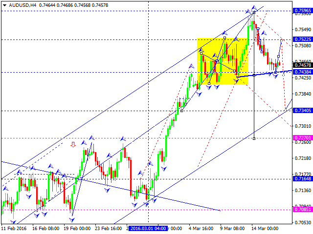This screenshot has width=313, height=234.
Task: Click the current price 0.74578 label
Action: 303,65
